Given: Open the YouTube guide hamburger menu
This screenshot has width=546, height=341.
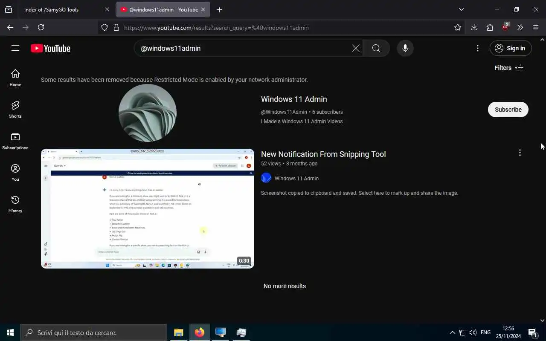Looking at the screenshot, I should [x=15, y=48].
